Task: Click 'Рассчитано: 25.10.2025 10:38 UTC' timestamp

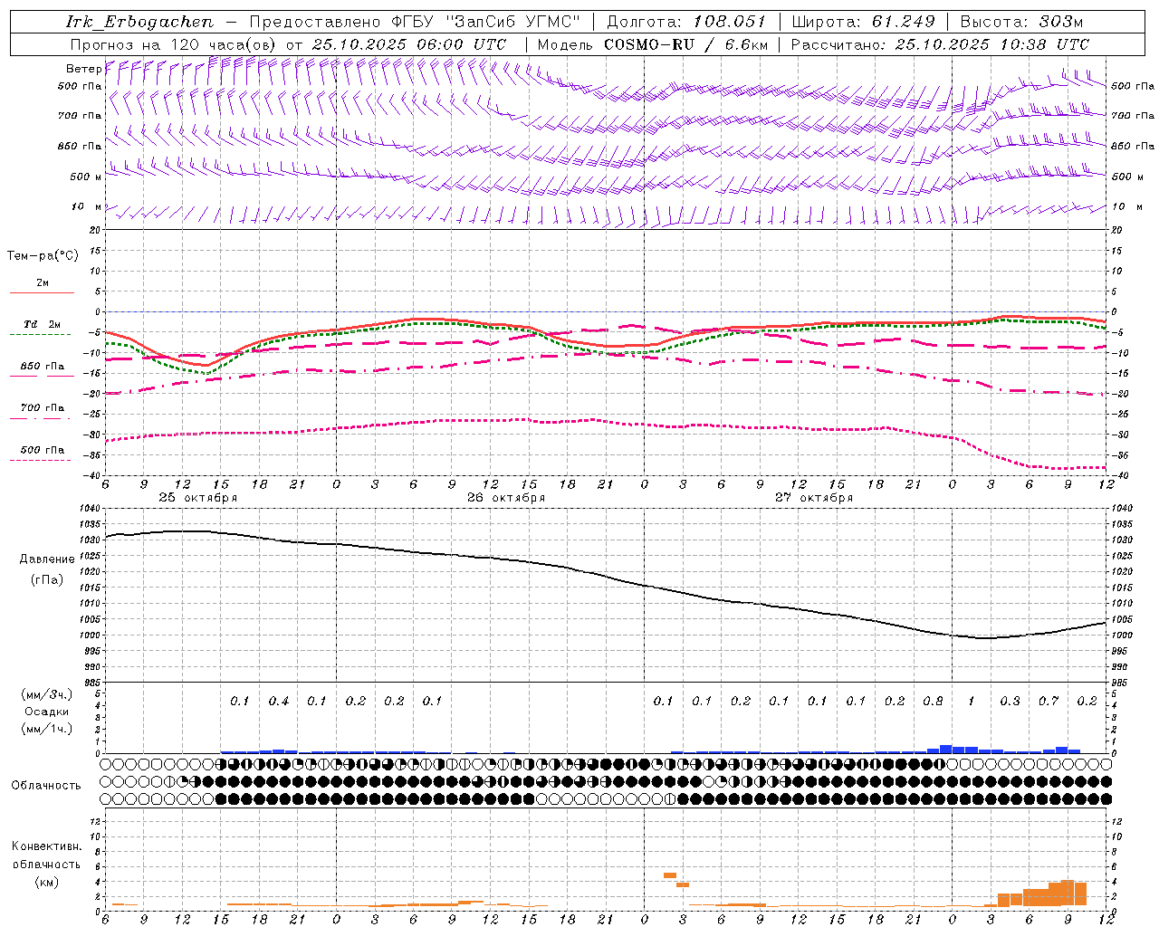Action: click(x=940, y=44)
